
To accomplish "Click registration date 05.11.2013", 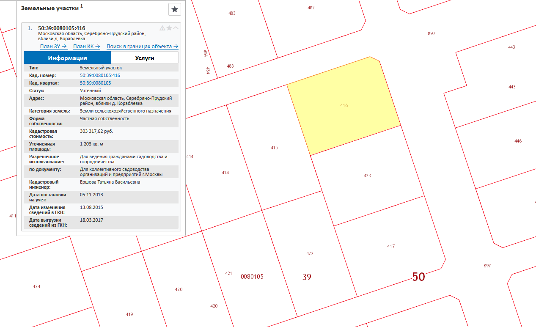I will (x=91, y=195).
